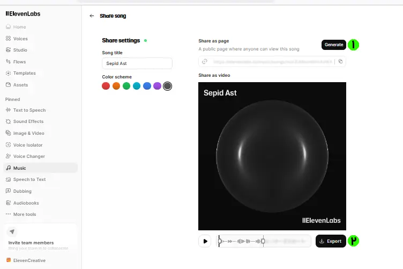Click the Image & Video icon
The image size is (403, 269).
click(8, 133)
